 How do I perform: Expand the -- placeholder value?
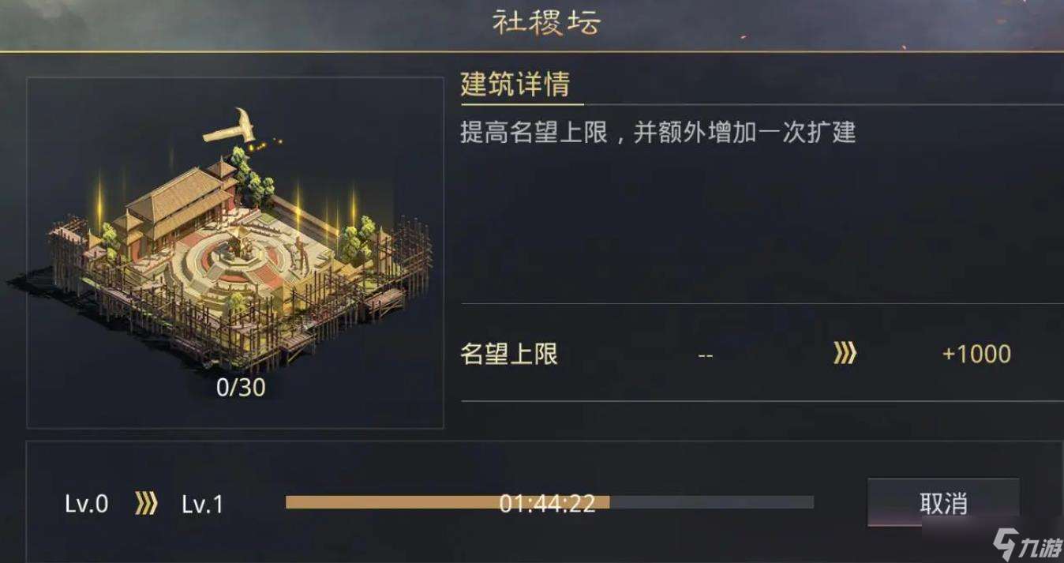pos(703,355)
